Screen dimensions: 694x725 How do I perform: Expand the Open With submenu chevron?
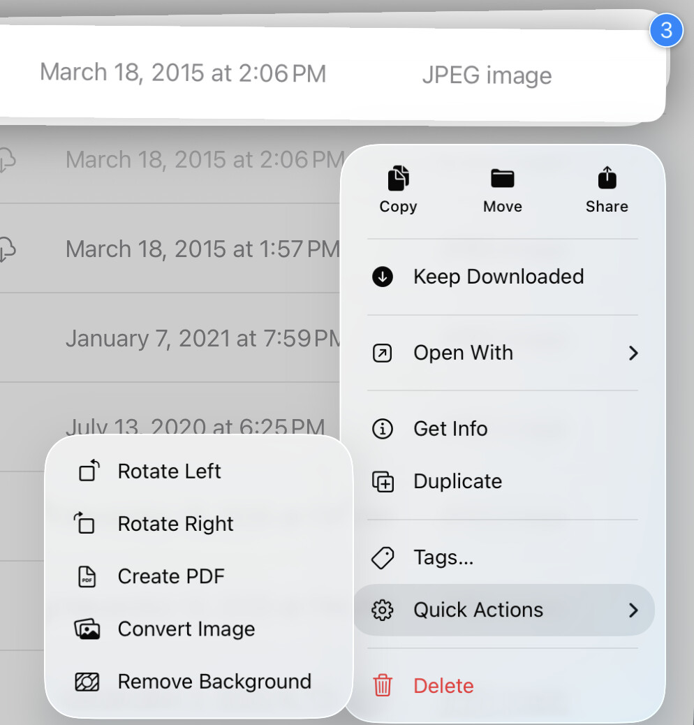point(633,353)
